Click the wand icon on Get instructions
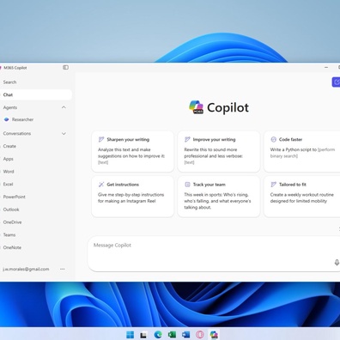The height and width of the screenshot is (340, 340). point(101,185)
